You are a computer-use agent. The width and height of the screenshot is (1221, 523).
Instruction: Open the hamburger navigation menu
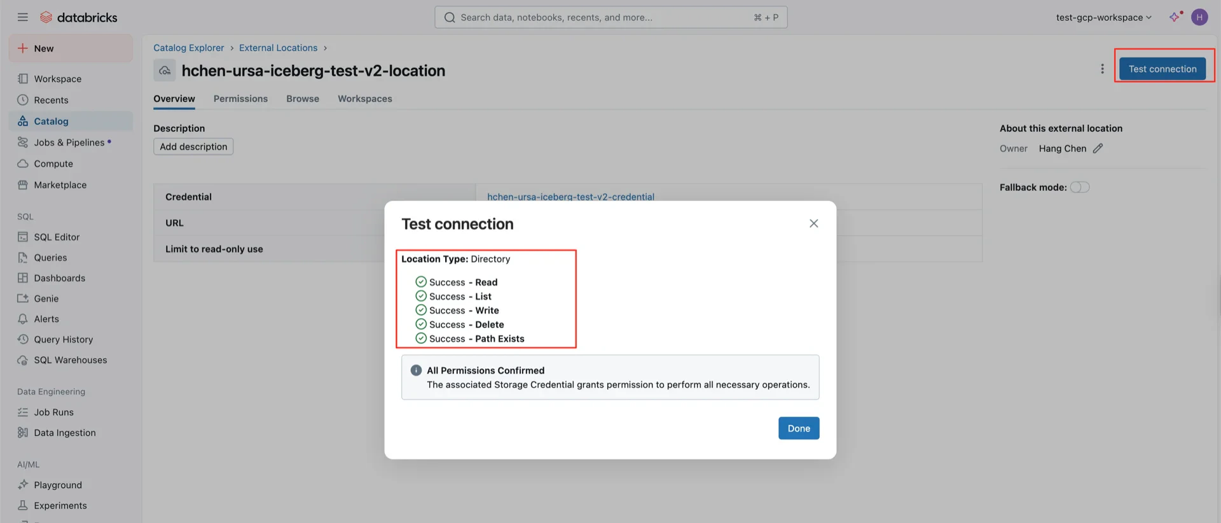(x=23, y=17)
